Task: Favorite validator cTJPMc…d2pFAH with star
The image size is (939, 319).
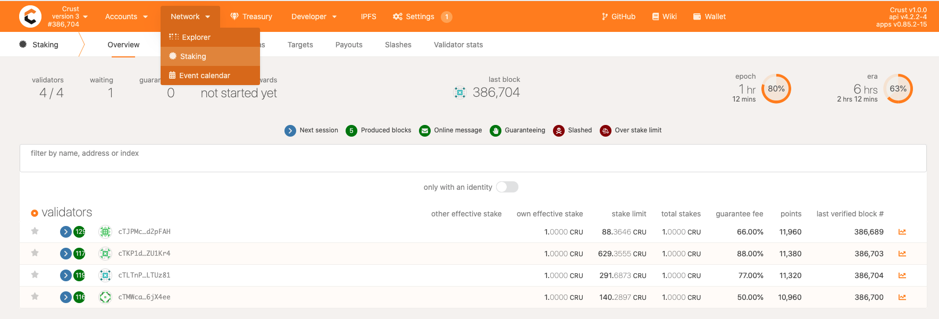Action: click(35, 231)
